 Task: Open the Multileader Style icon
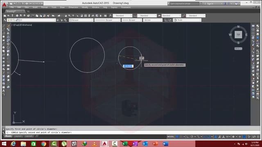pyautogui.click(x=184, y=16)
